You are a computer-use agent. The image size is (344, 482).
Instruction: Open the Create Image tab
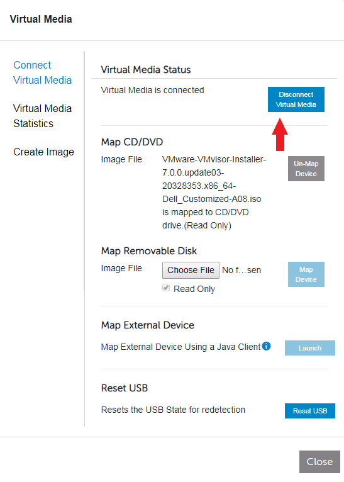43,152
